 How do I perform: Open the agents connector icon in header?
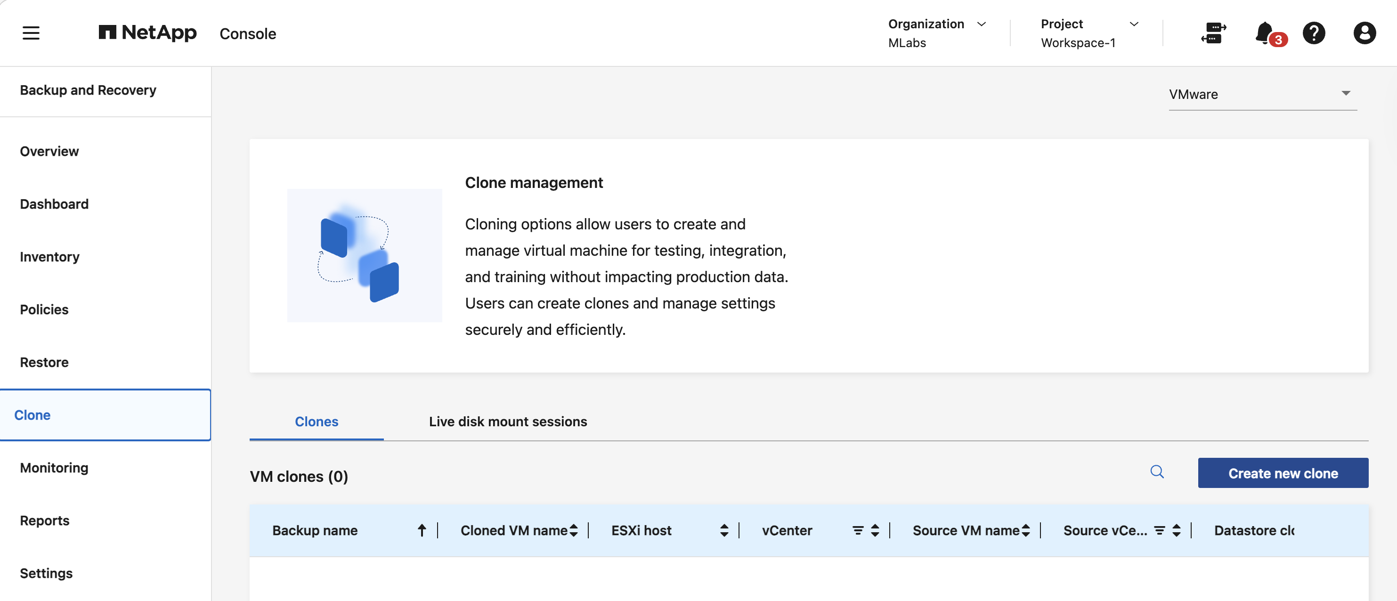(1213, 33)
